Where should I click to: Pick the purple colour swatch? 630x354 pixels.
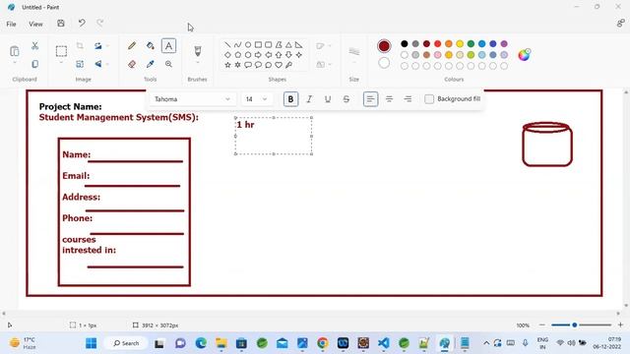tap(504, 43)
